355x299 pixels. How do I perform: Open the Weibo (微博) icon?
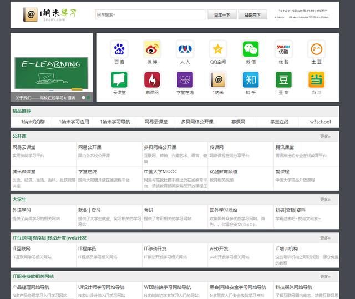pos(152,49)
